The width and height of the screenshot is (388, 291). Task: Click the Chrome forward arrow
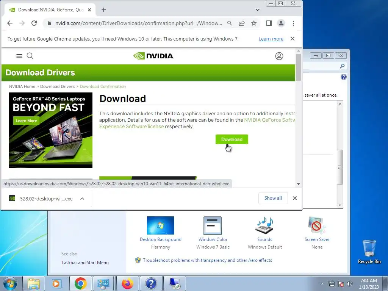click(22, 23)
